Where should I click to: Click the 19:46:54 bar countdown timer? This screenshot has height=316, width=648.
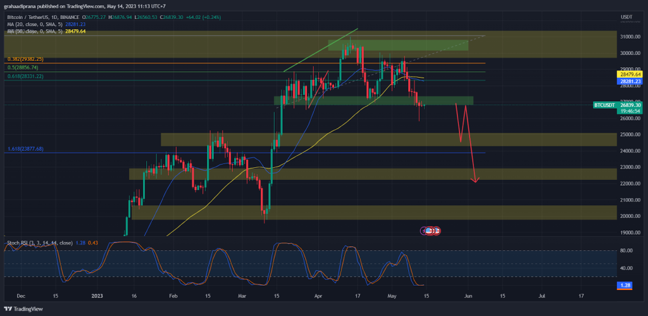pyautogui.click(x=630, y=111)
